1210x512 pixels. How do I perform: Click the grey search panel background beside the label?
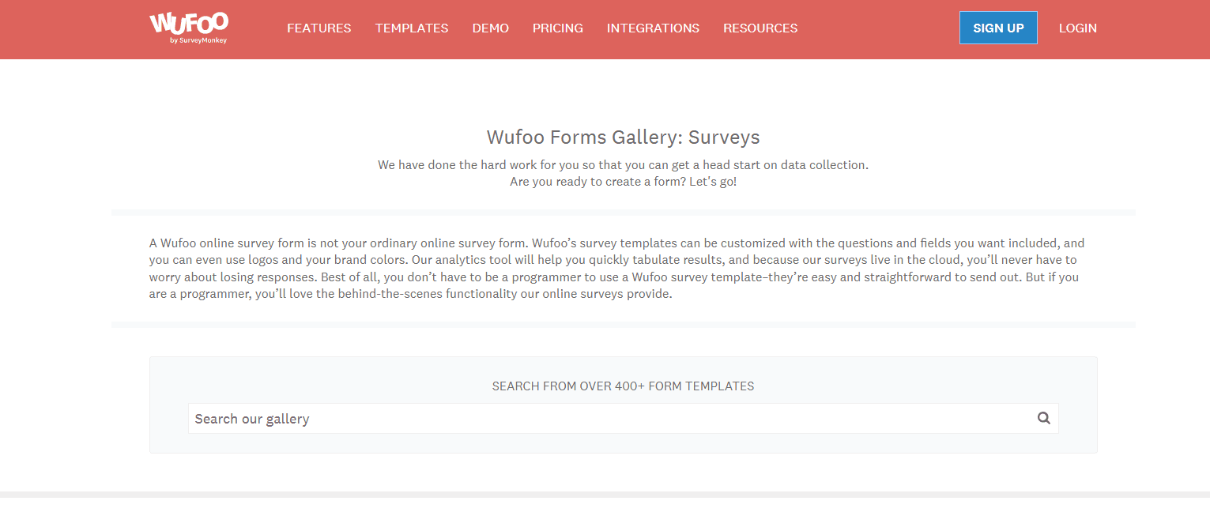coord(316,383)
